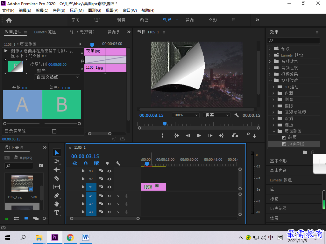
Task: Expand the 3D 运动 folder
Action: tap(273, 87)
